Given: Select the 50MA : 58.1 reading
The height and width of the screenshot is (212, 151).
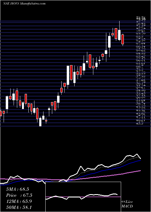Looking at the screenshot, I should coord(19,207).
